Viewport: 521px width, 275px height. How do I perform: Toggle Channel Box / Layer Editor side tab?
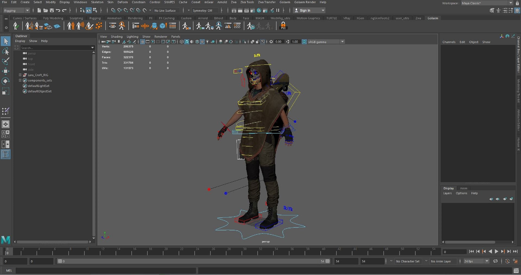(x=518, y=54)
